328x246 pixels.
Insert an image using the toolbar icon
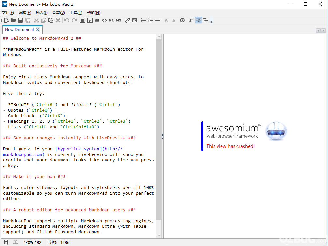(135, 20)
